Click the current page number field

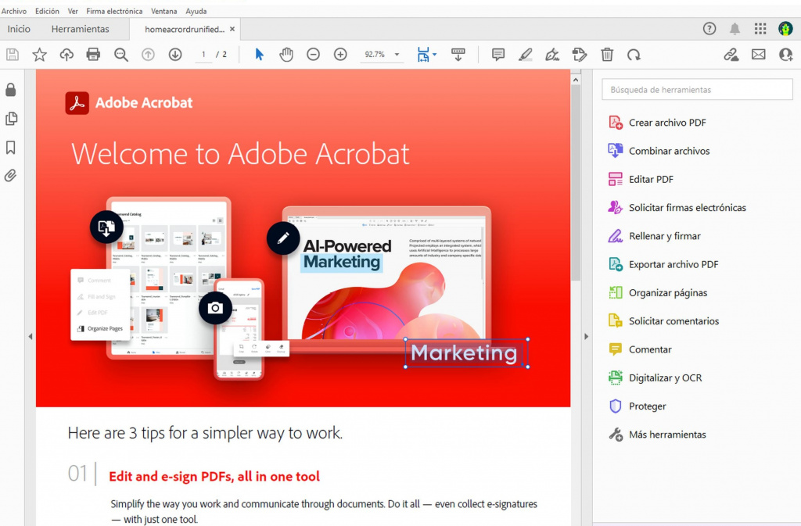coord(203,55)
